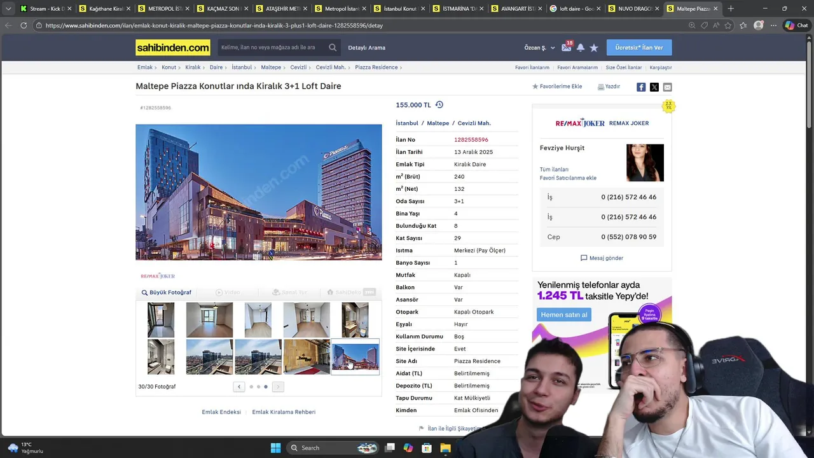Viewport: 814px width, 458px height.
Task: Select the currently highlighted Piazza exterior thumbnail
Action: click(x=355, y=357)
